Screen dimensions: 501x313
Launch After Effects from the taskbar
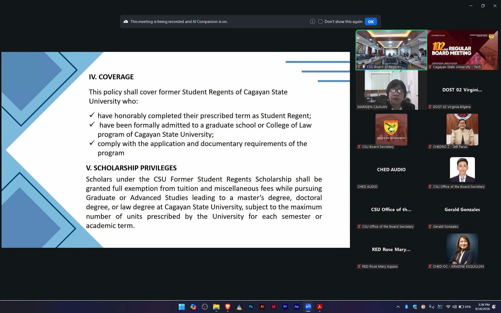(296, 307)
